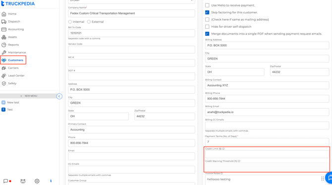Click the Assets cubes icon
The image size is (332, 185).
(x=4, y=37)
